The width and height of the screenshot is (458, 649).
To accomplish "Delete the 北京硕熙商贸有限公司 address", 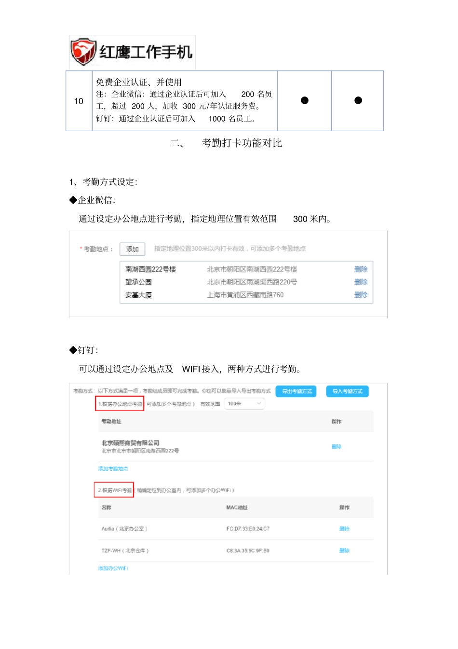I will pos(337,447).
